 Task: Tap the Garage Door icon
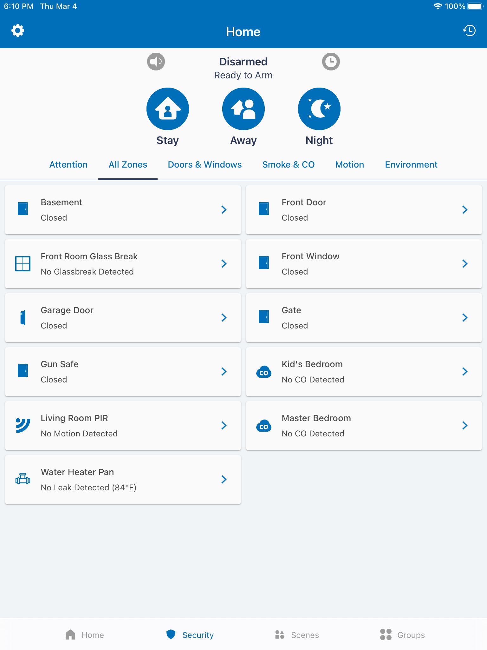(x=23, y=317)
